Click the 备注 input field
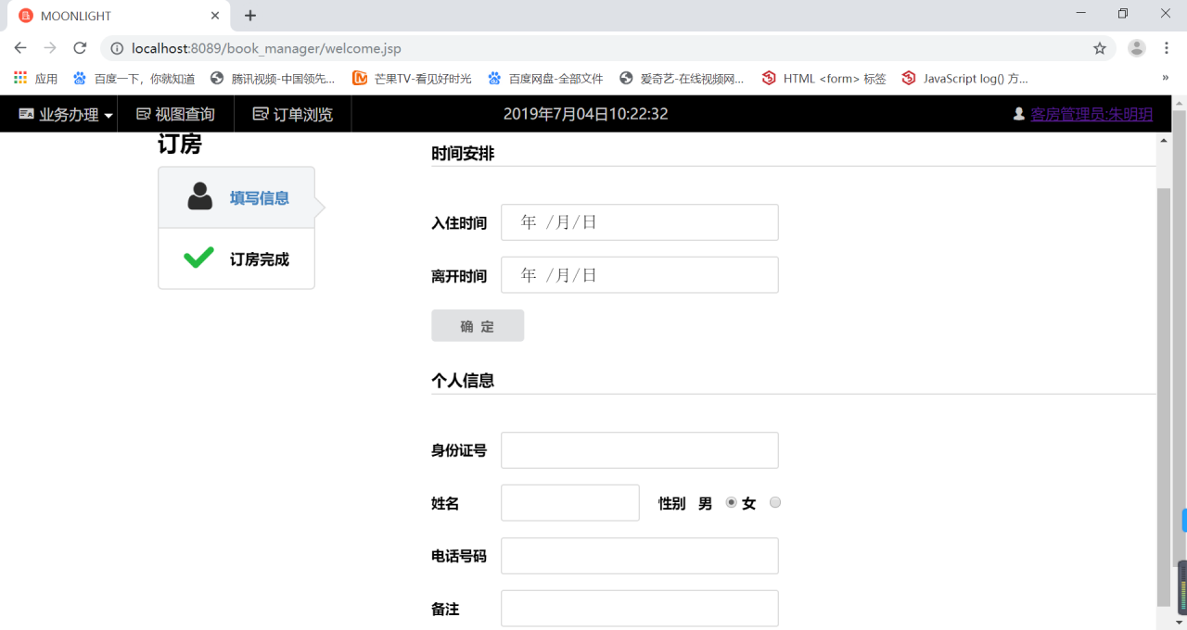Screen dimensions: 1187x630 pyautogui.click(x=640, y=609)
